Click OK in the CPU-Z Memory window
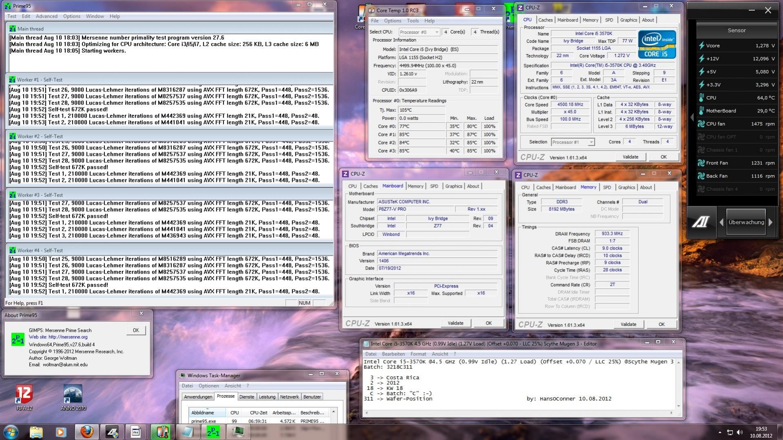The image size is (783, 440). (x=661, y=324)
